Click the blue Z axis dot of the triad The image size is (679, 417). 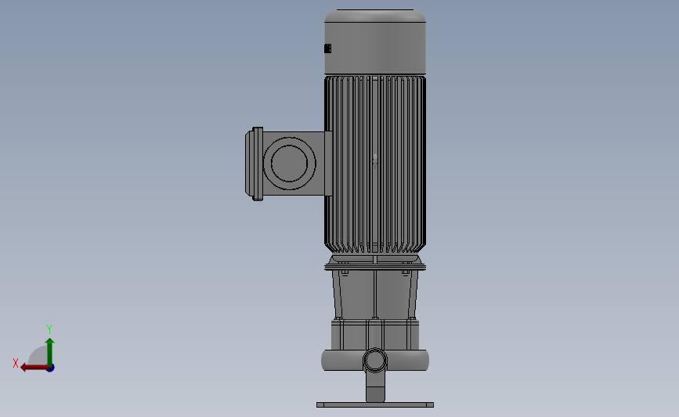[51, 368]
